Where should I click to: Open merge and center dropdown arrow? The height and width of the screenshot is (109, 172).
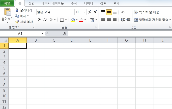tap(170, 20)
